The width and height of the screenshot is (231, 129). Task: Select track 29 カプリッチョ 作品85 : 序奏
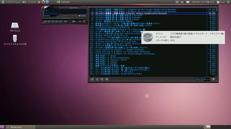coord(152,66)
